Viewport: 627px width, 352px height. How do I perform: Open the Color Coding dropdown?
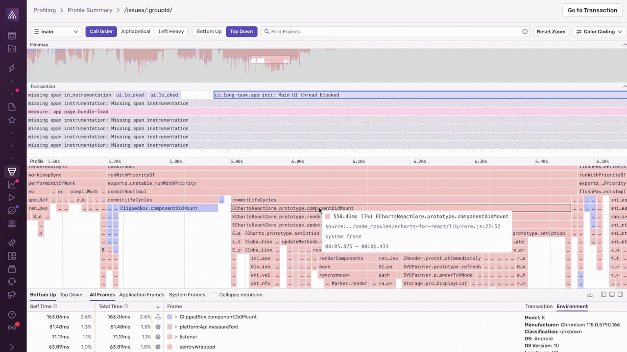tap(599, 32)
